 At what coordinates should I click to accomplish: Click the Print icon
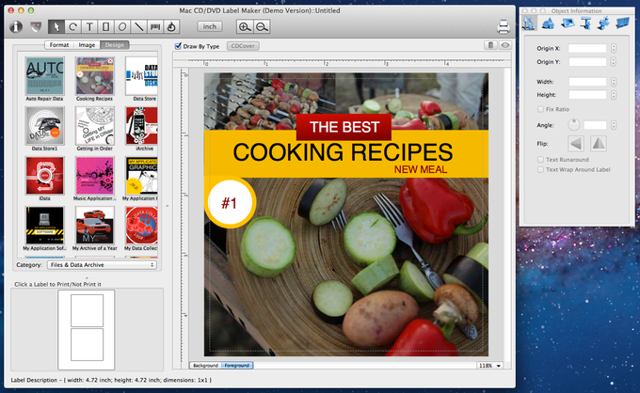coord(504,27)
